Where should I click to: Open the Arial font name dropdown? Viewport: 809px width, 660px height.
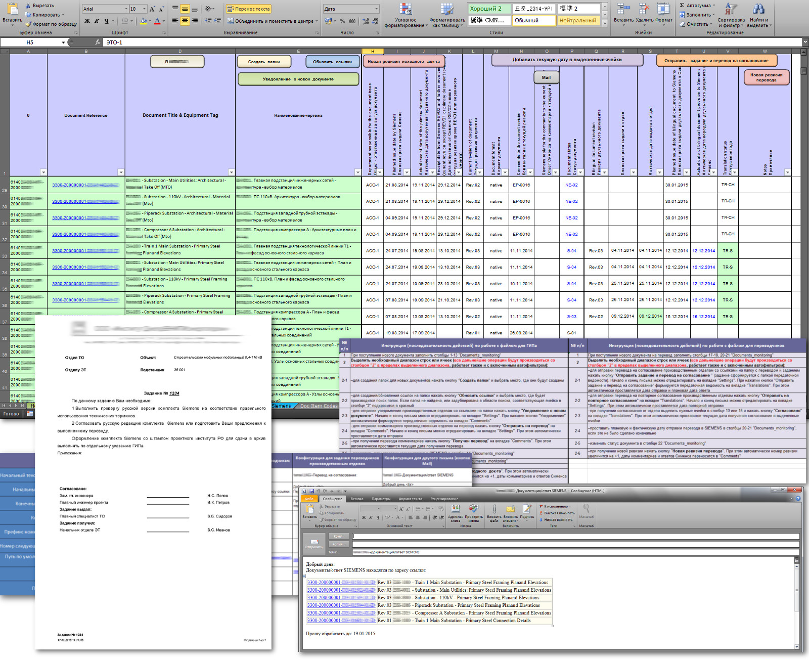126,9
